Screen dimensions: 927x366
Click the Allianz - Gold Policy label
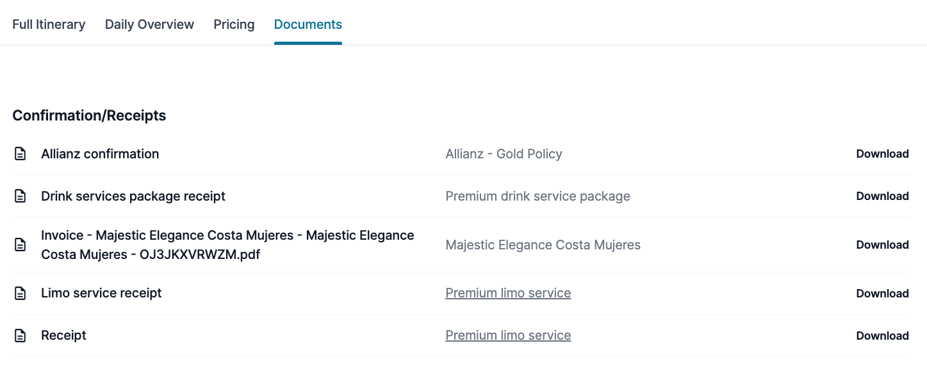[x=504, y=154]
